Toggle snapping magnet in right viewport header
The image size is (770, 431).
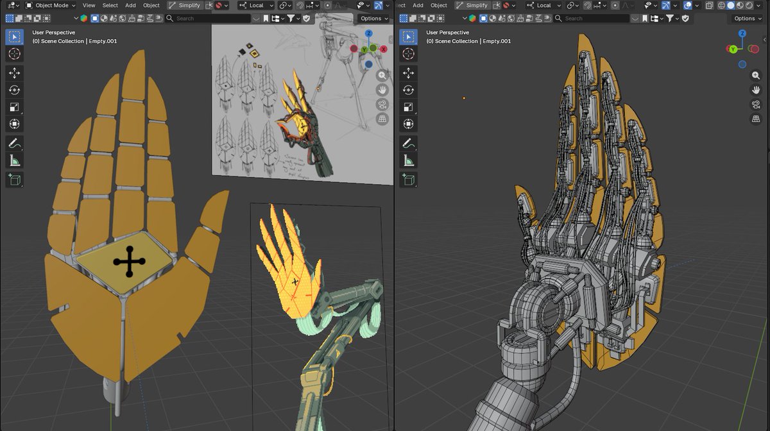pos(588,5)
